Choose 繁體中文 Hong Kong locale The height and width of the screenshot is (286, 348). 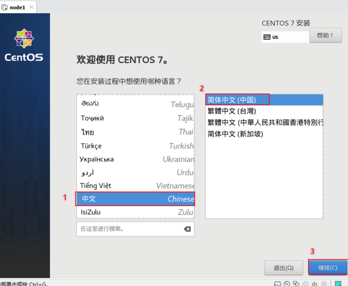tap(264, 123)
